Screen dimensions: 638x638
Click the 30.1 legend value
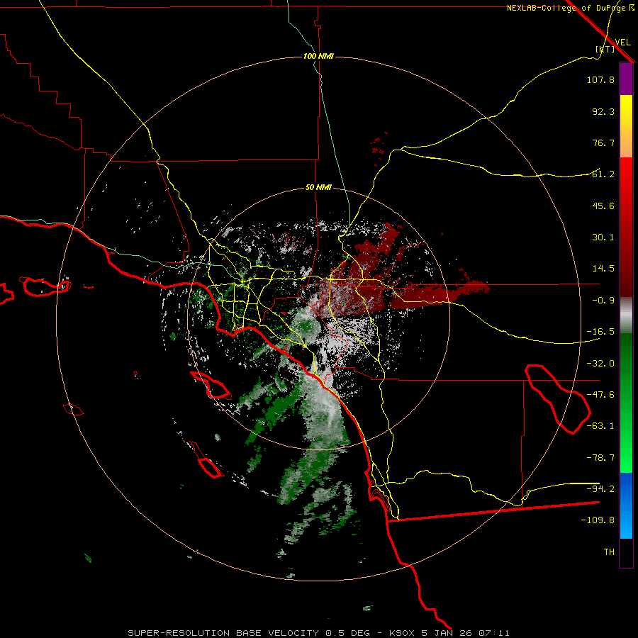pyautogui.click(x=603, y=237)
